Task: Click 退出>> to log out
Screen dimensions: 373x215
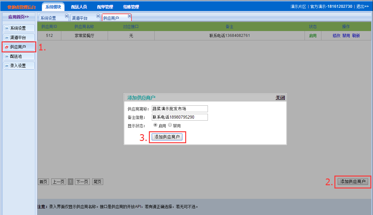Action: pos(362,6)
